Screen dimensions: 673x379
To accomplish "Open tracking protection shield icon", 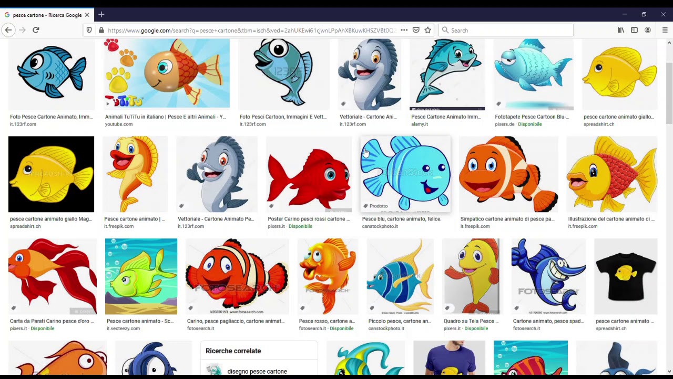I will point(89,30).
